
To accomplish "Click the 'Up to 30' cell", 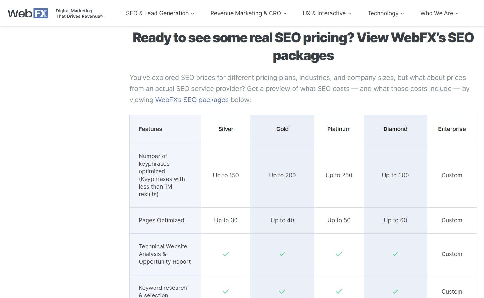I will tap(226, 220).
